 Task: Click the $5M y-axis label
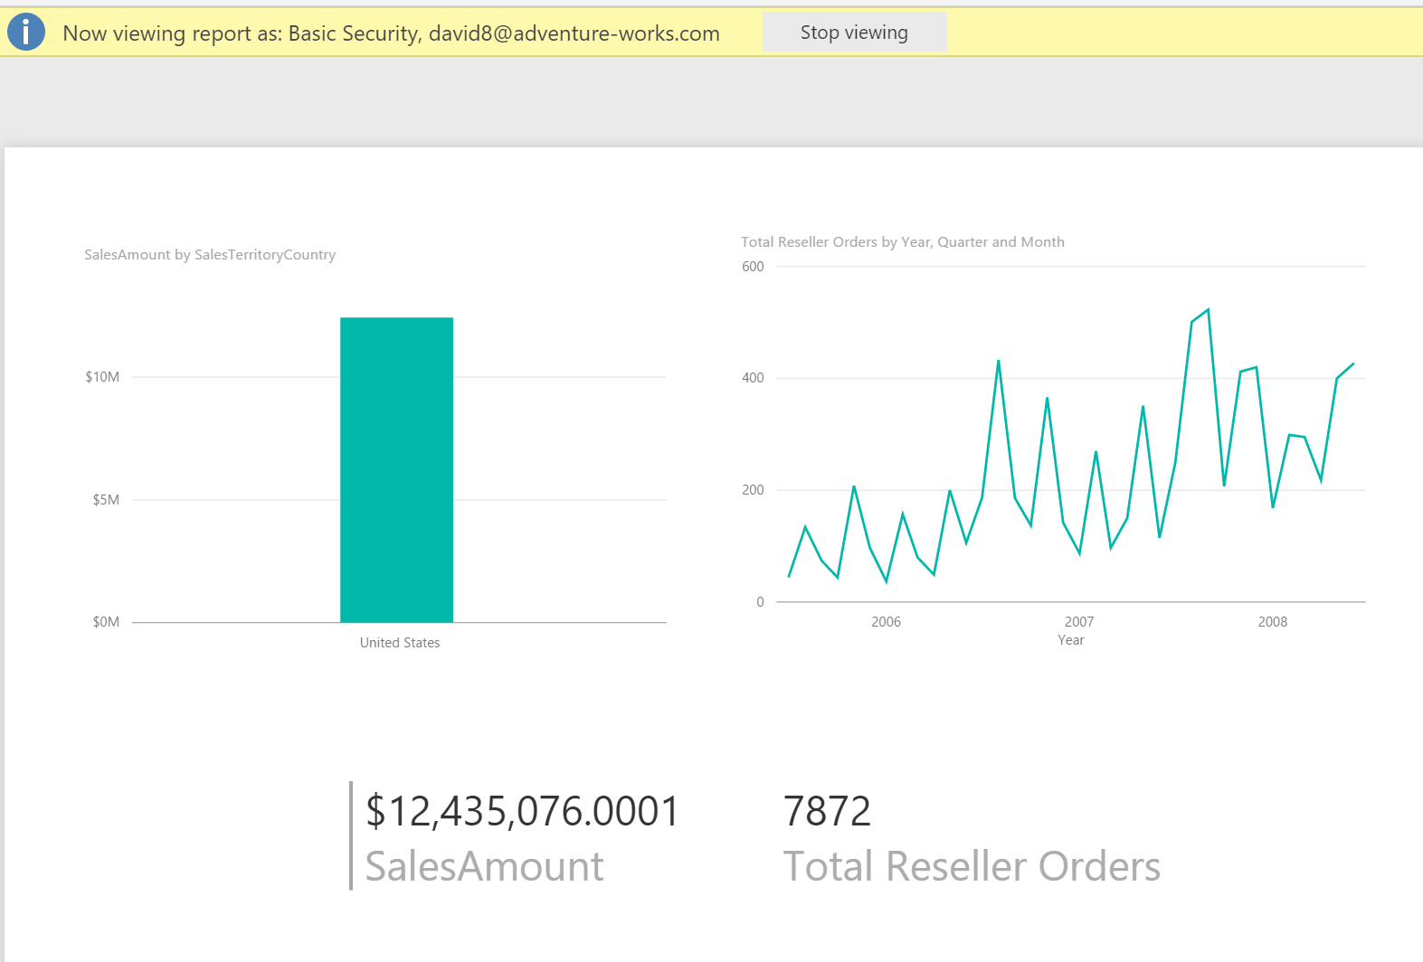pos(106,500)
